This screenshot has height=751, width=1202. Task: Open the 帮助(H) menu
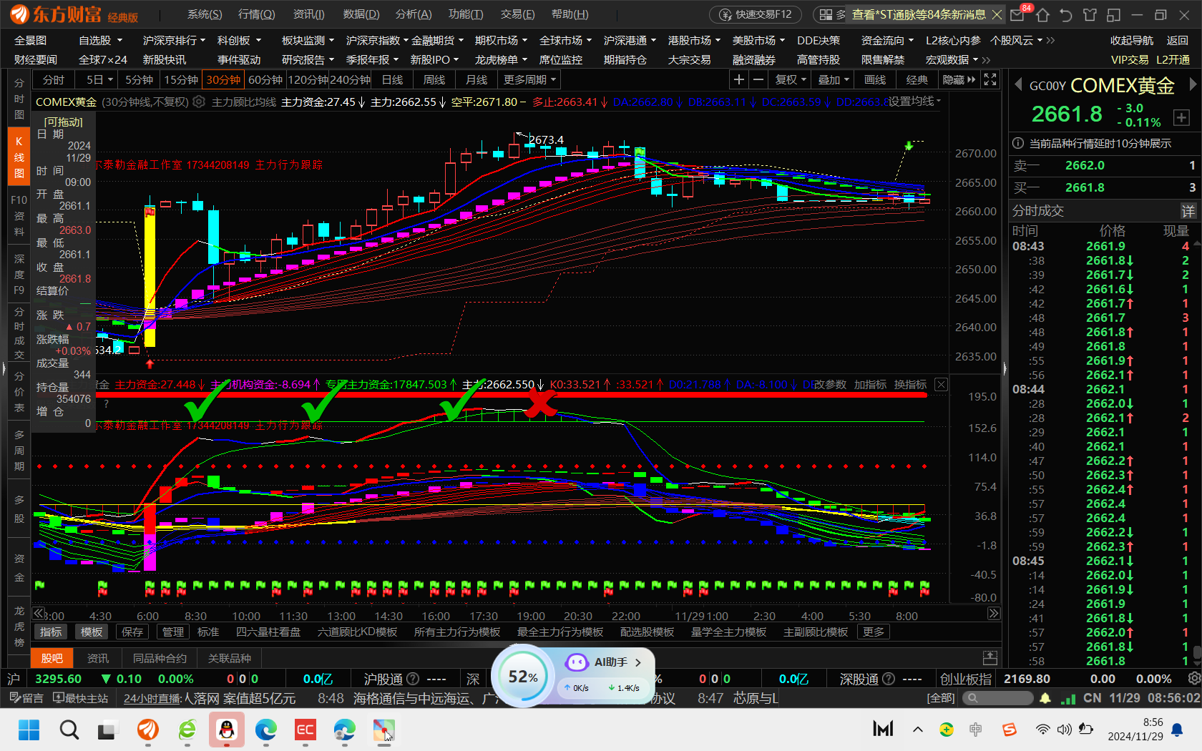click(x=570, y=14)
